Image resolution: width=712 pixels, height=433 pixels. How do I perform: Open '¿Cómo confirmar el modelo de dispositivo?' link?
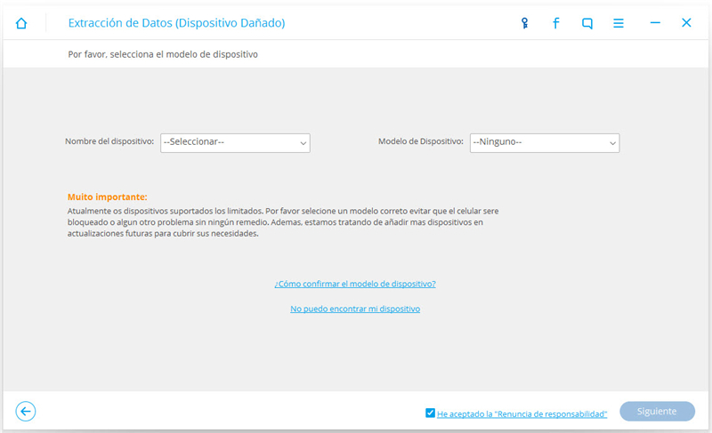click(355, 284)
